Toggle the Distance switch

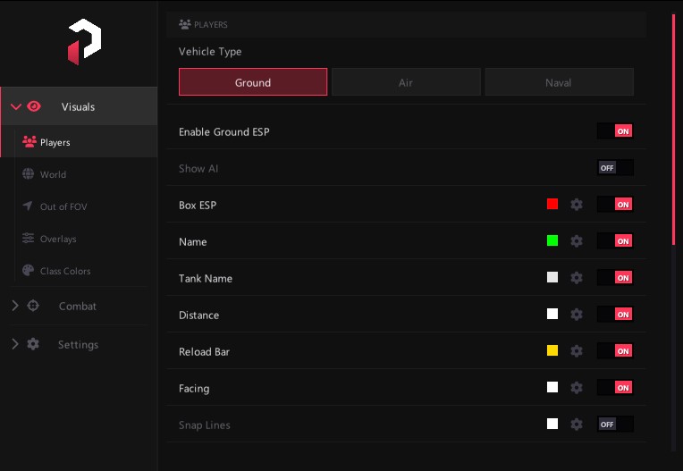click(x=615, y=314)
